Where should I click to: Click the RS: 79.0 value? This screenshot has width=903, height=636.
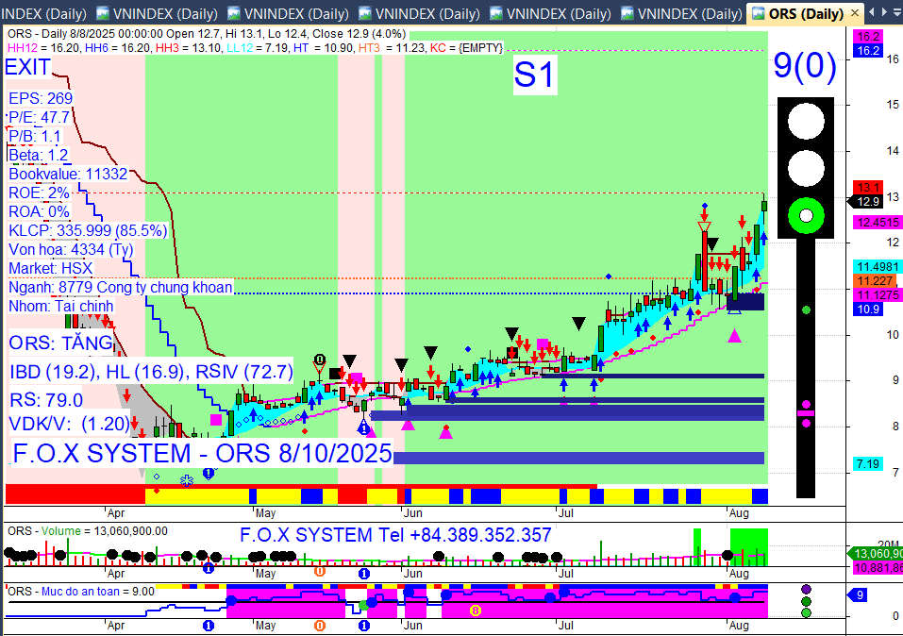[46, 400]
